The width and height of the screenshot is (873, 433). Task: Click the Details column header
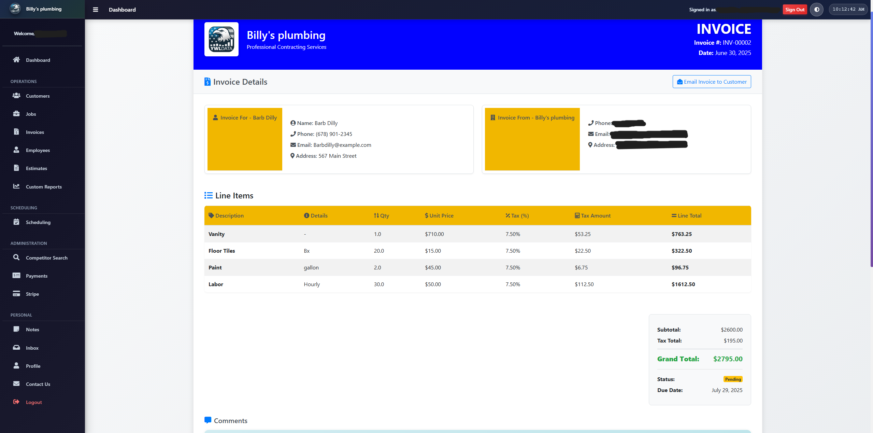(316, 216)
